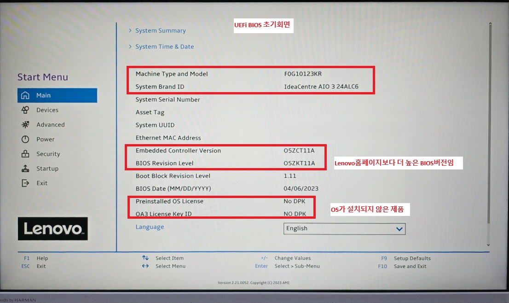Click the left-right Select Menu arrows icon
The image size is (509, 303).
tap(145, 266)
